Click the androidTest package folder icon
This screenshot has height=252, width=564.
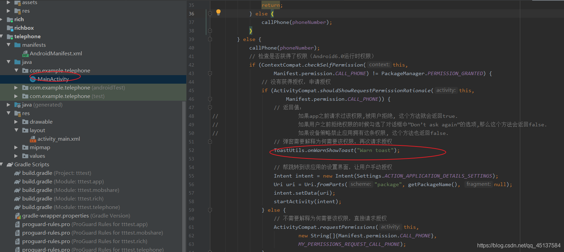[25, 88]
